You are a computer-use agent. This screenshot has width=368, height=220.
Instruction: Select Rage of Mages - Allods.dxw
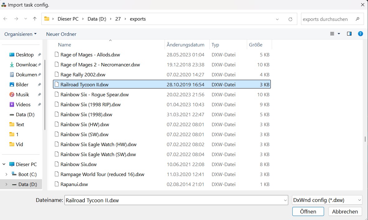[x=162, y=55]
